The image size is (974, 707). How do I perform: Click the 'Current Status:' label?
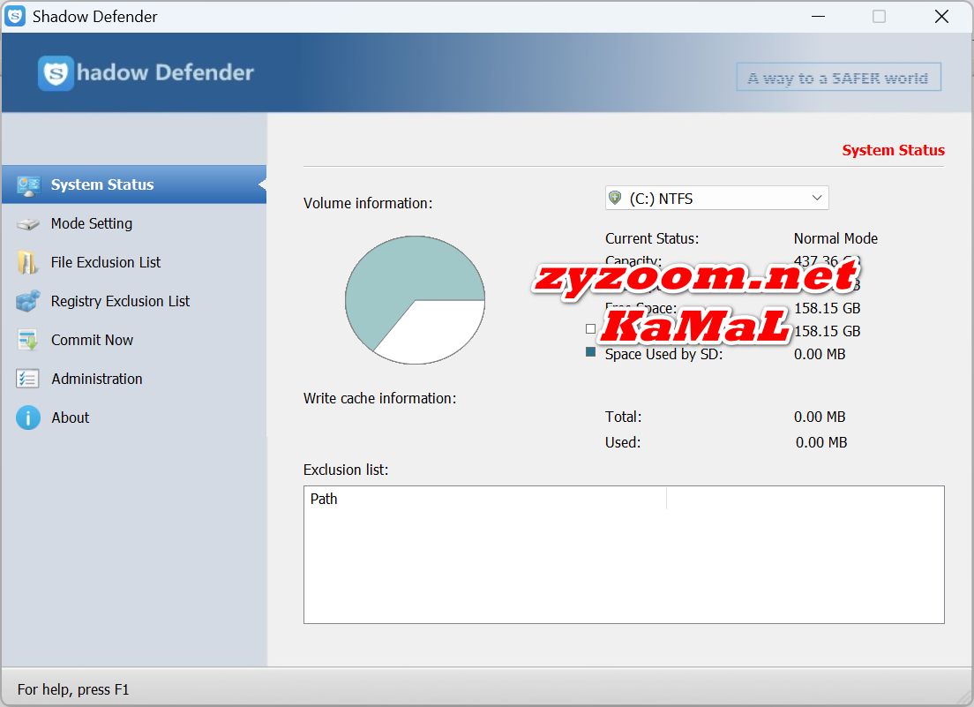tap(652, 238)
